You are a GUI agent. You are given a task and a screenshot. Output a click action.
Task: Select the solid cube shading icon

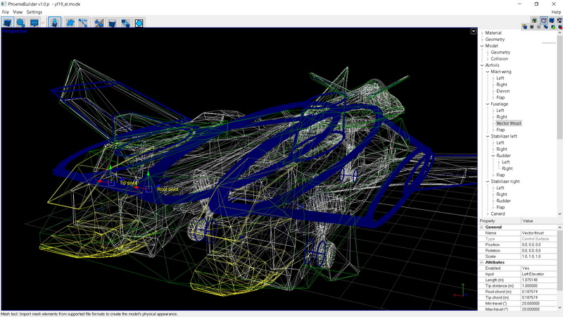(551, 20)
